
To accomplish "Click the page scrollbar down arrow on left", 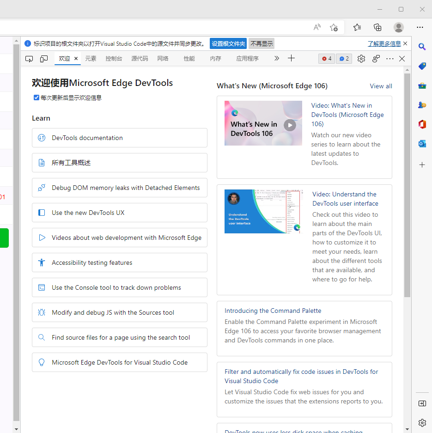I will (16, 429).
